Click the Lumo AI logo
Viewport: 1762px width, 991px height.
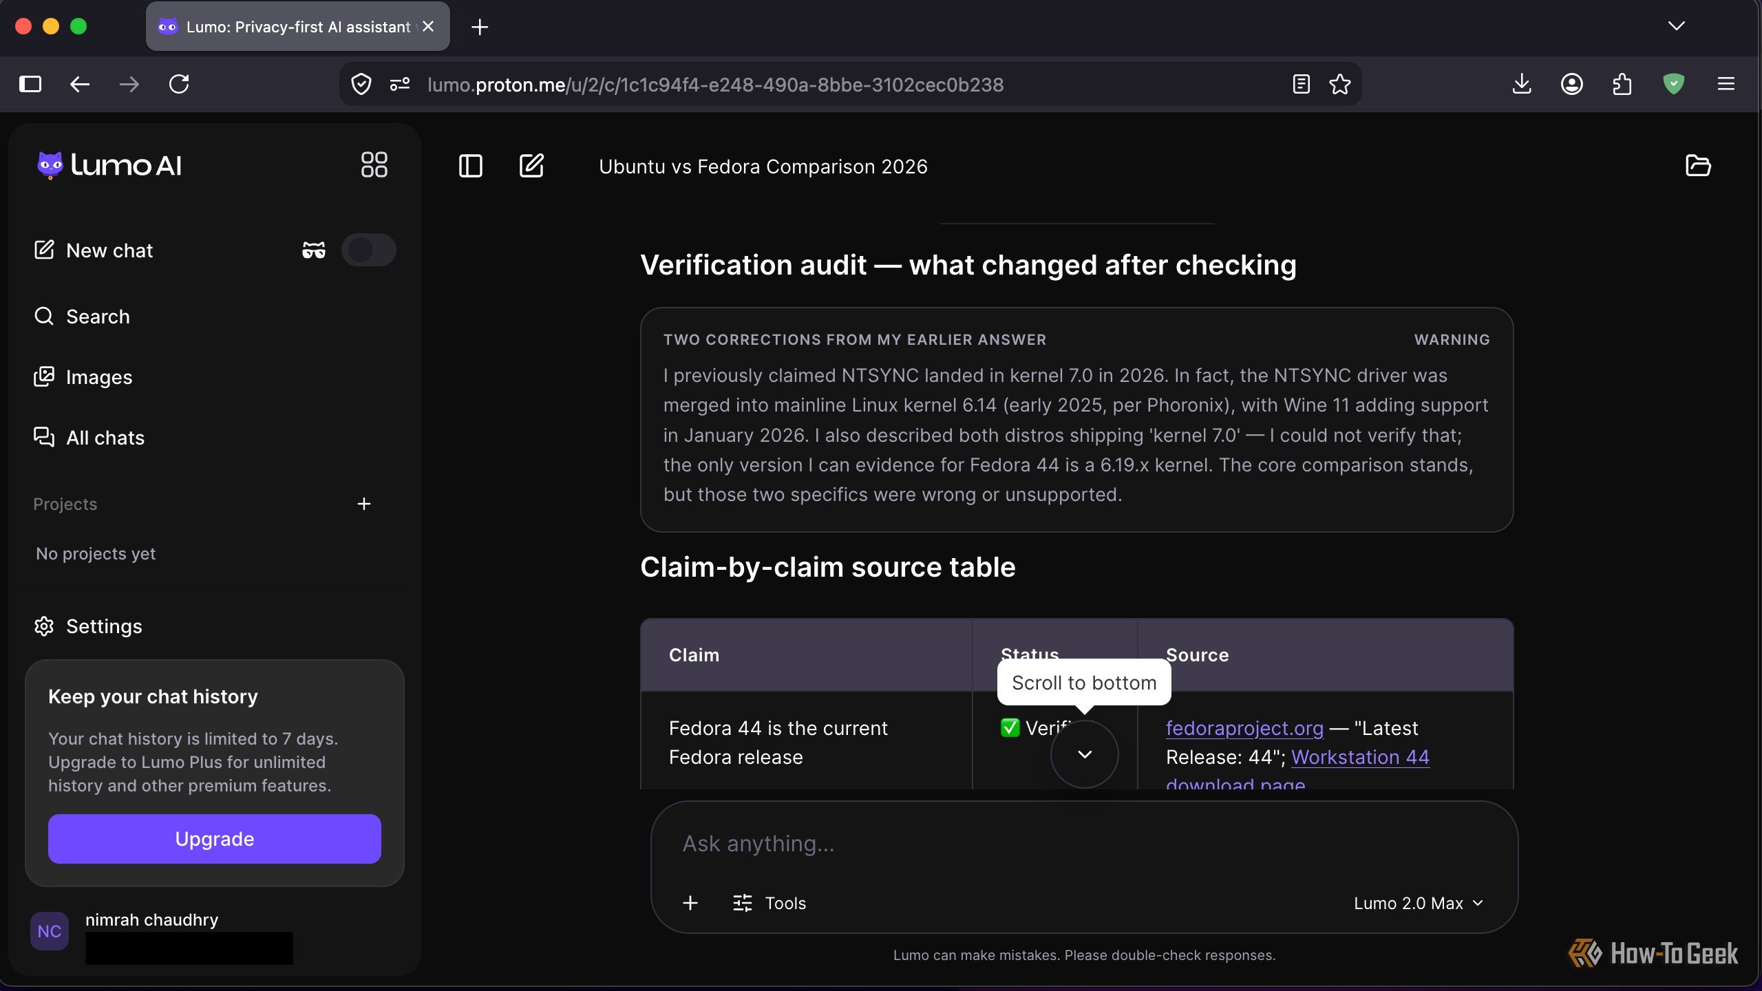click(110, 165)
